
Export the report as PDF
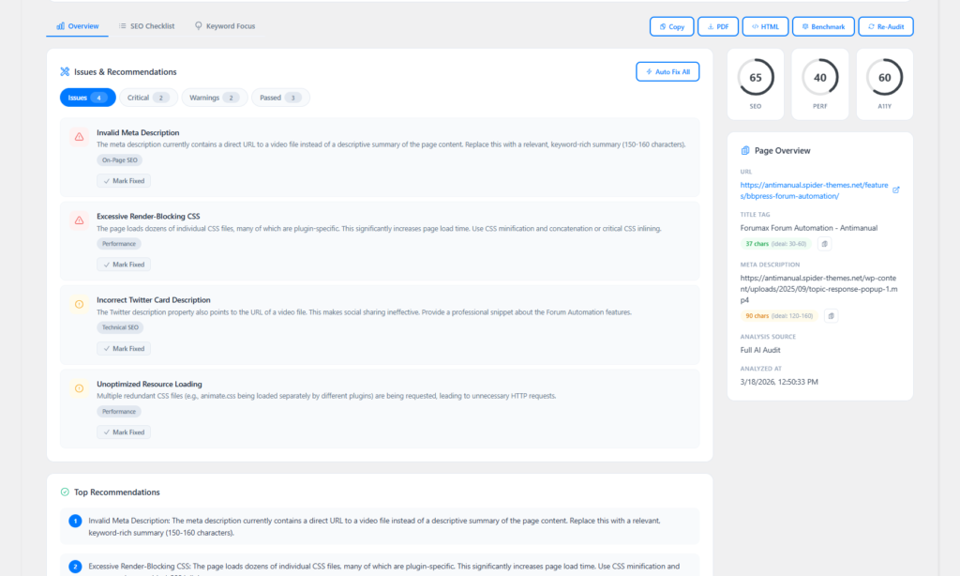(x=718, y=26)
